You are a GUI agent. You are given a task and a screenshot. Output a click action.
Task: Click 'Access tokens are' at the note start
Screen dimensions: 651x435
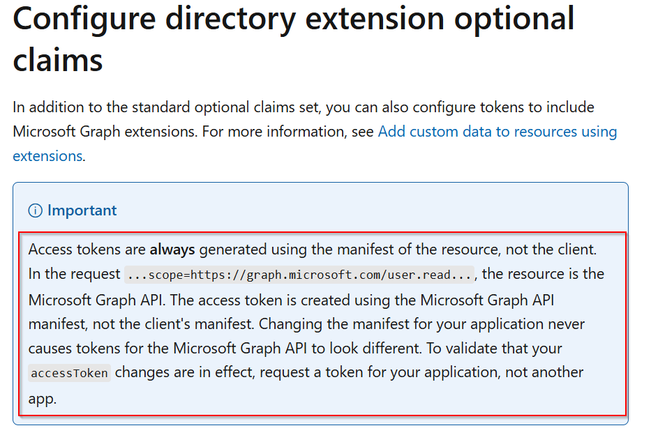coord(87,249)
